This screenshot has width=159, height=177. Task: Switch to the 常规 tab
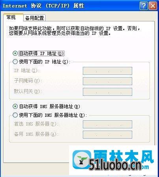point(11,17)
